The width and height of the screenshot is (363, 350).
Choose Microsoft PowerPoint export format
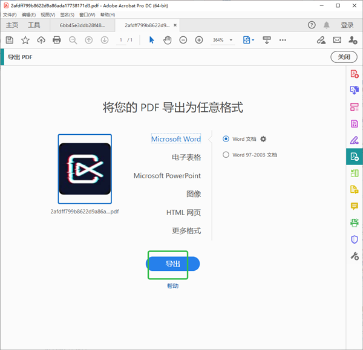point(167,176)
